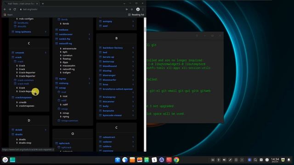
Task: Click the rmdc-confgen command entry
Action: tap(26, 19)
